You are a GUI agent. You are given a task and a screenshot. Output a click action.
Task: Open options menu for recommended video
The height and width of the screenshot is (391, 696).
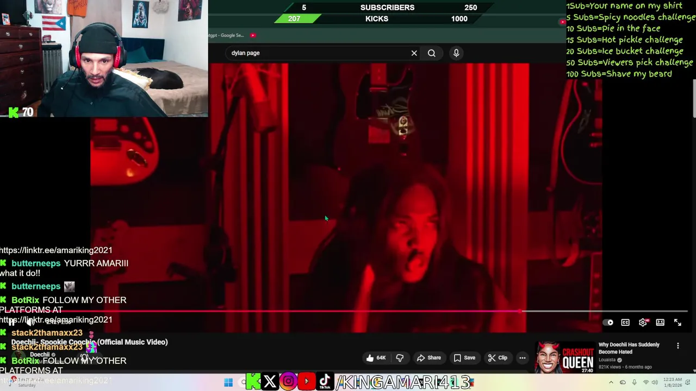pyautogui.click(x=678, y=346)
